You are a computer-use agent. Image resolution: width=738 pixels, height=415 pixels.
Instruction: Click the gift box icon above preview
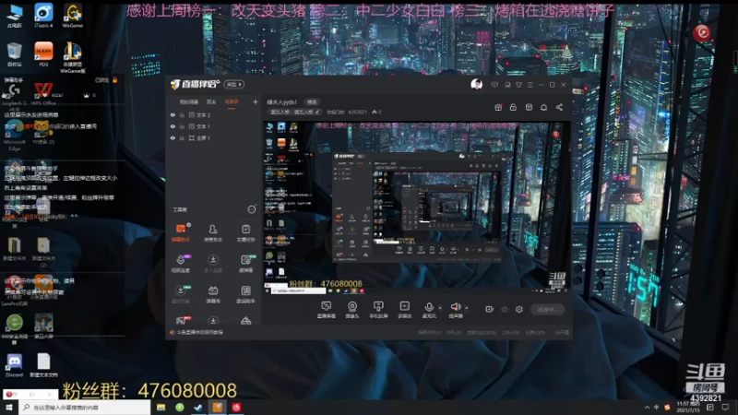498,107
